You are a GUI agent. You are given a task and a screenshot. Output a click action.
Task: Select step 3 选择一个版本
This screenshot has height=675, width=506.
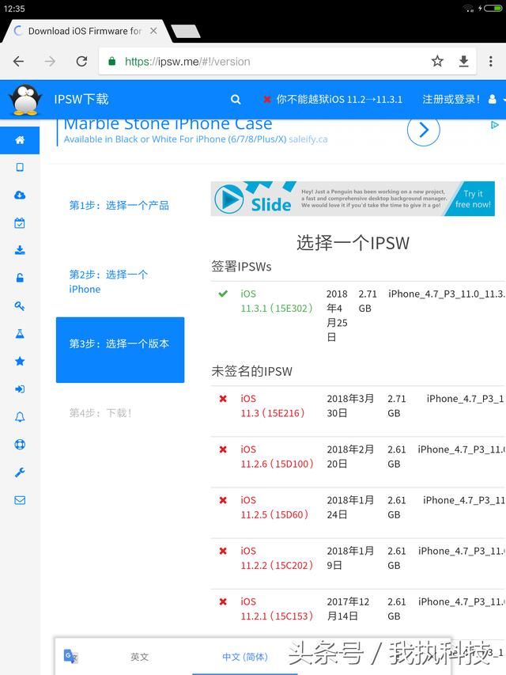120,350
